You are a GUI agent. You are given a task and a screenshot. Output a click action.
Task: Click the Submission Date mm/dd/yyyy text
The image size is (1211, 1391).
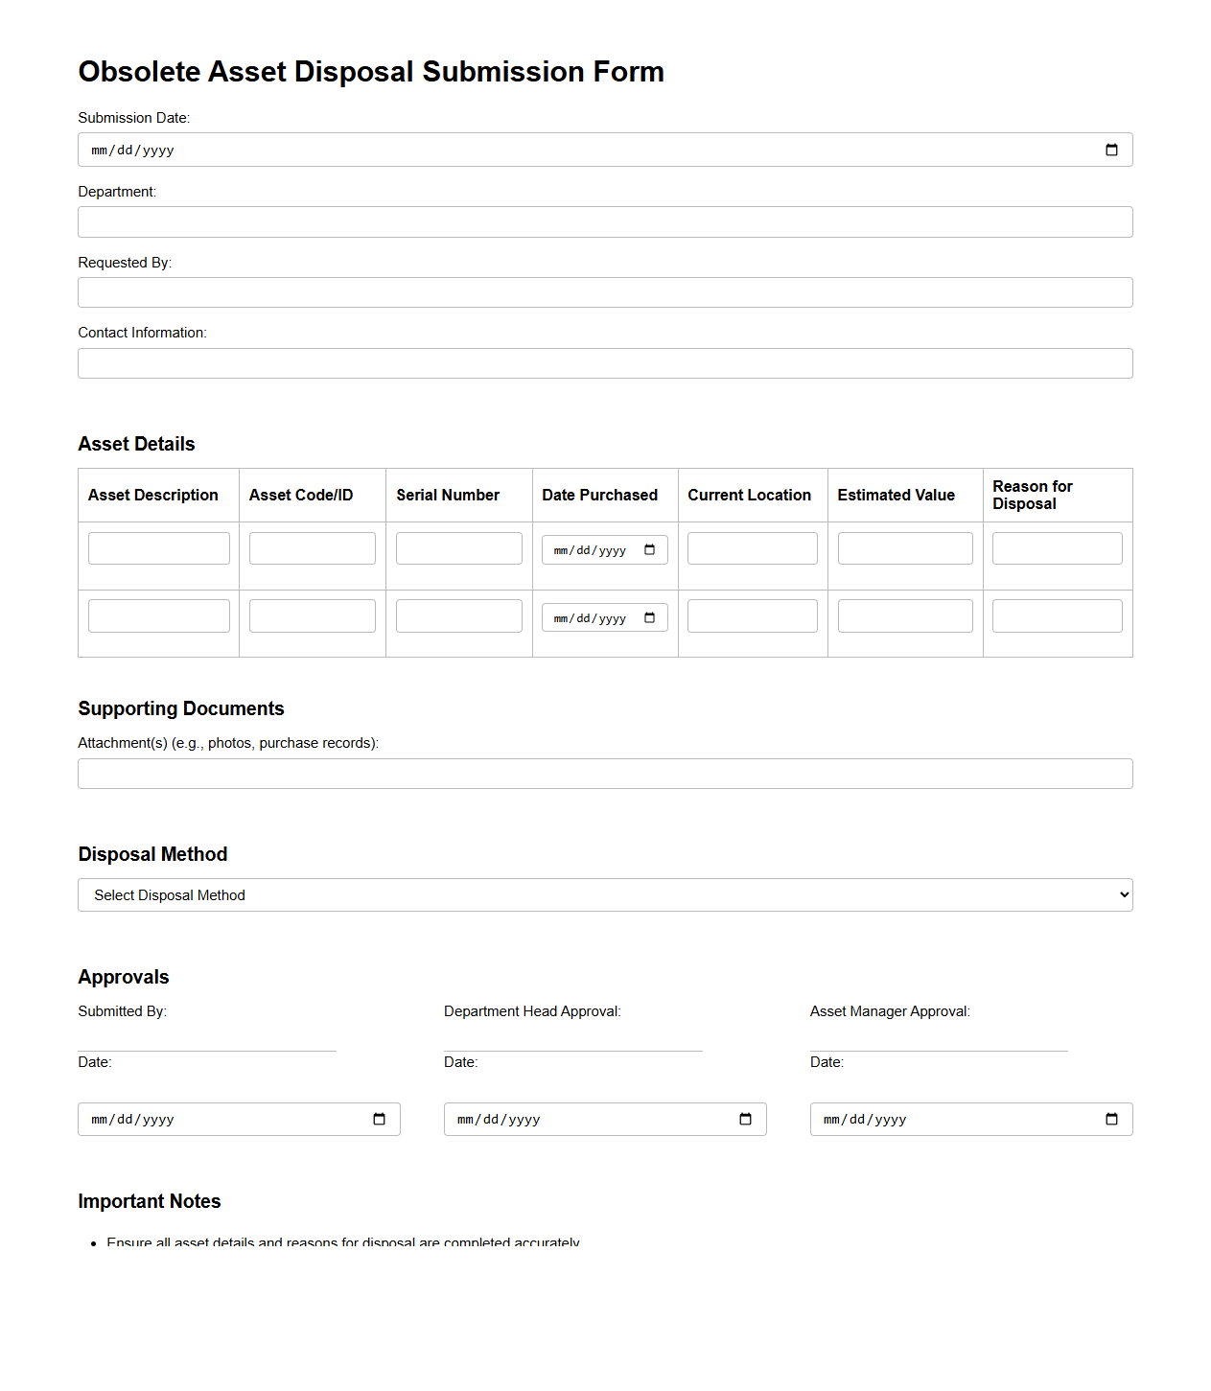pos(133,151)
